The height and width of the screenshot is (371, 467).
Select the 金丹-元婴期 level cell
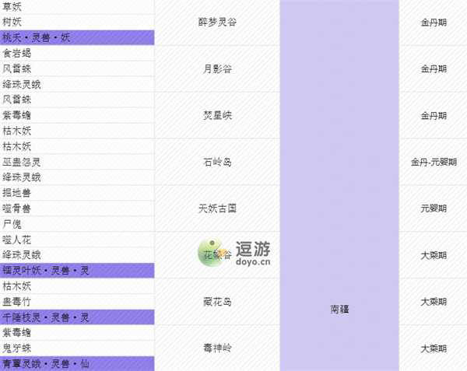(x=433, y=162)
